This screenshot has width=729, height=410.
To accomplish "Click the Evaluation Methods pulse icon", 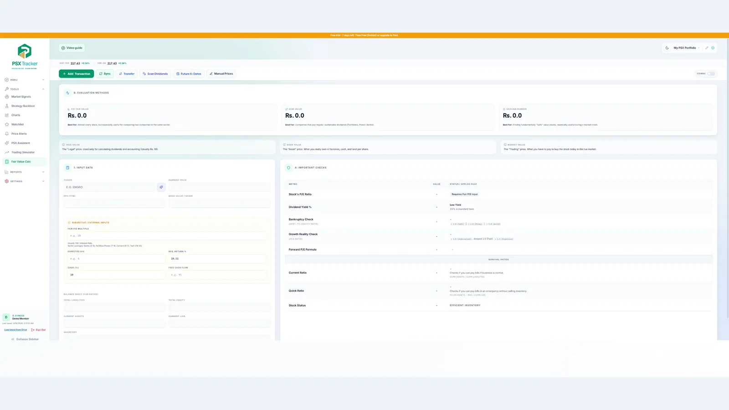I will [67, 93].
